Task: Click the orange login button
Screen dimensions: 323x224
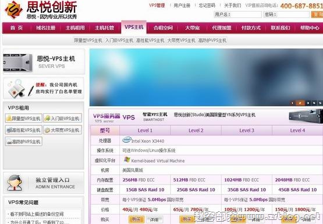Action: pyautogui.click(x=317, y=15)
